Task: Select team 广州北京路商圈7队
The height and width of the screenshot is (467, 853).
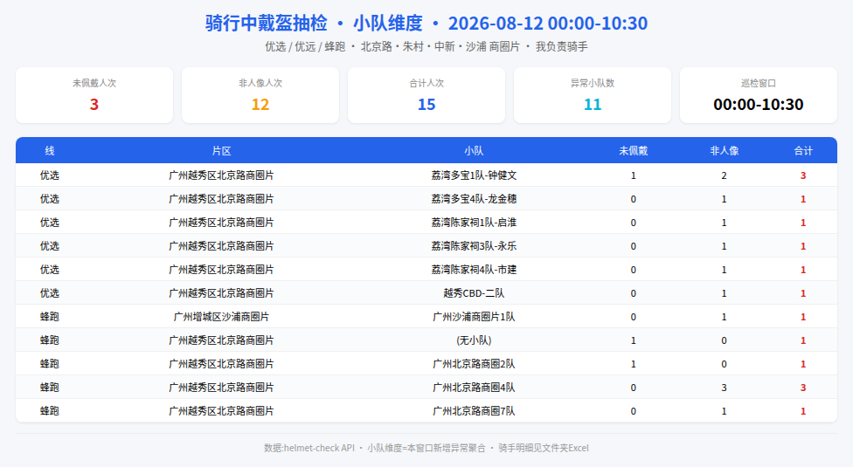Action: click(474, 411)
